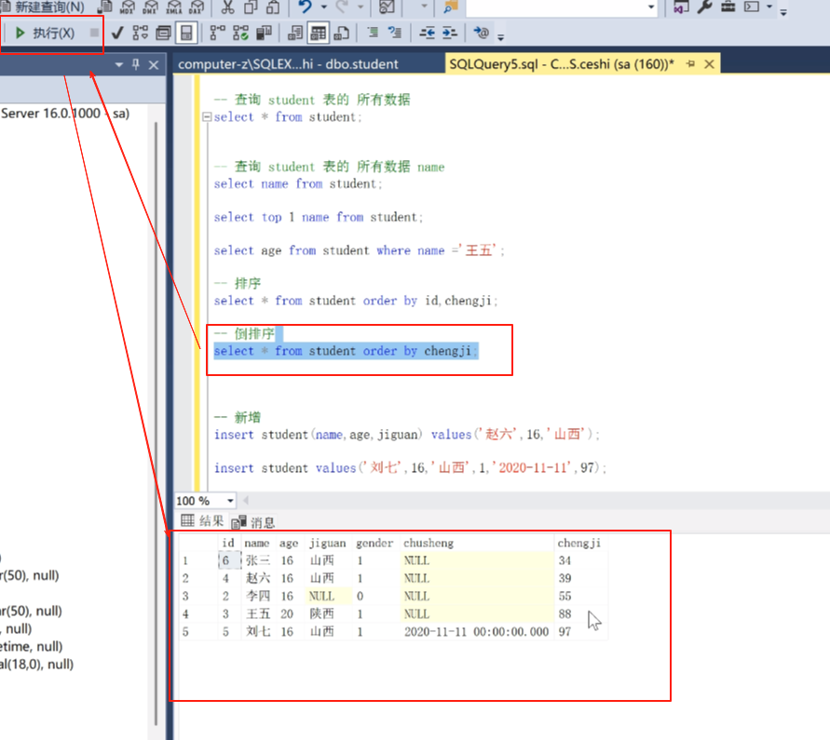Screen dimensions: 830x740
Task: Click the Paste icon in toolbar
Action: point(273,7)
